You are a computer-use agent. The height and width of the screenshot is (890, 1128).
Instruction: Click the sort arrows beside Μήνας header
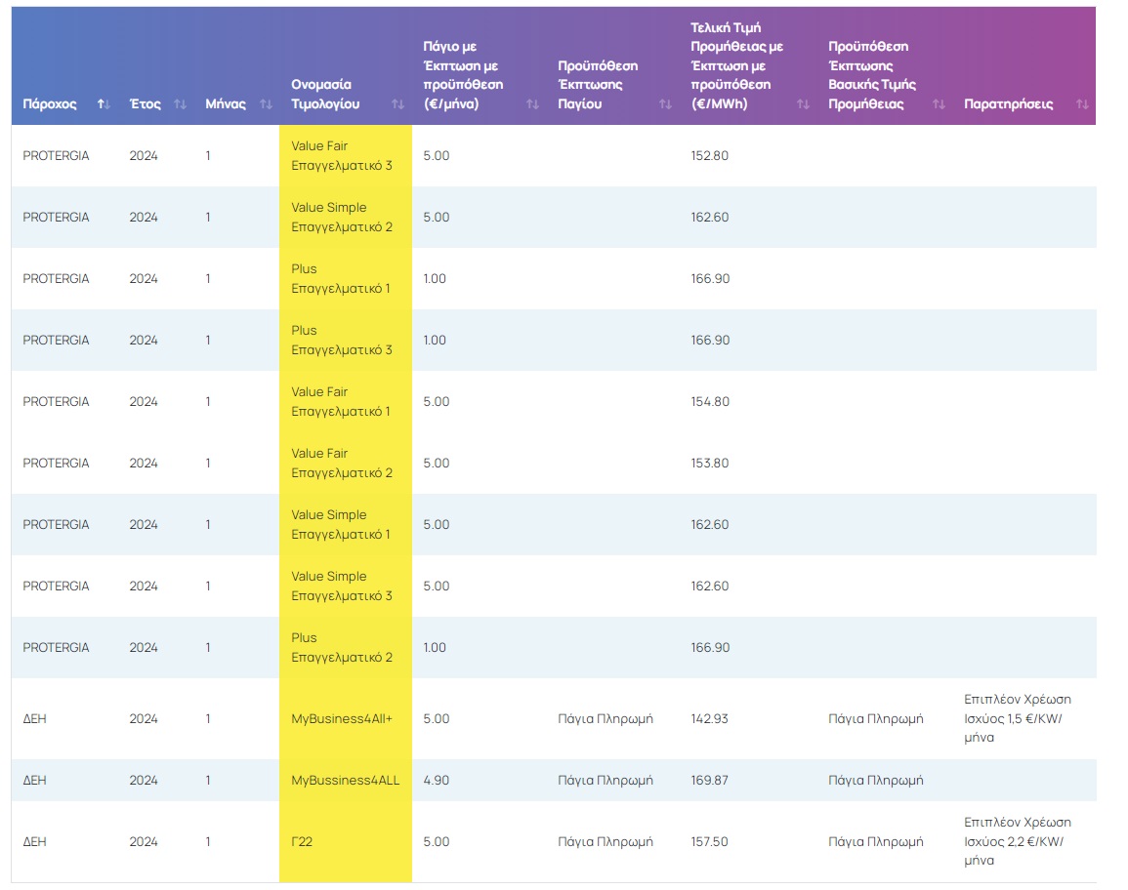tap(266, 104)
